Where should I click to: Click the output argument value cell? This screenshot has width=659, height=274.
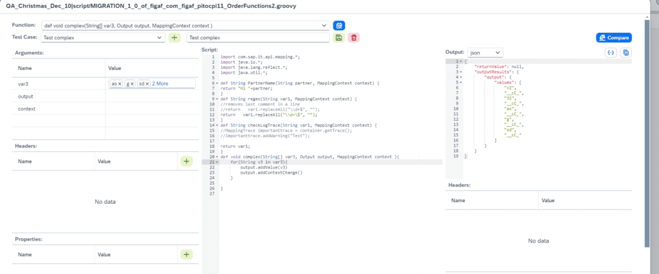pos(152,96)
